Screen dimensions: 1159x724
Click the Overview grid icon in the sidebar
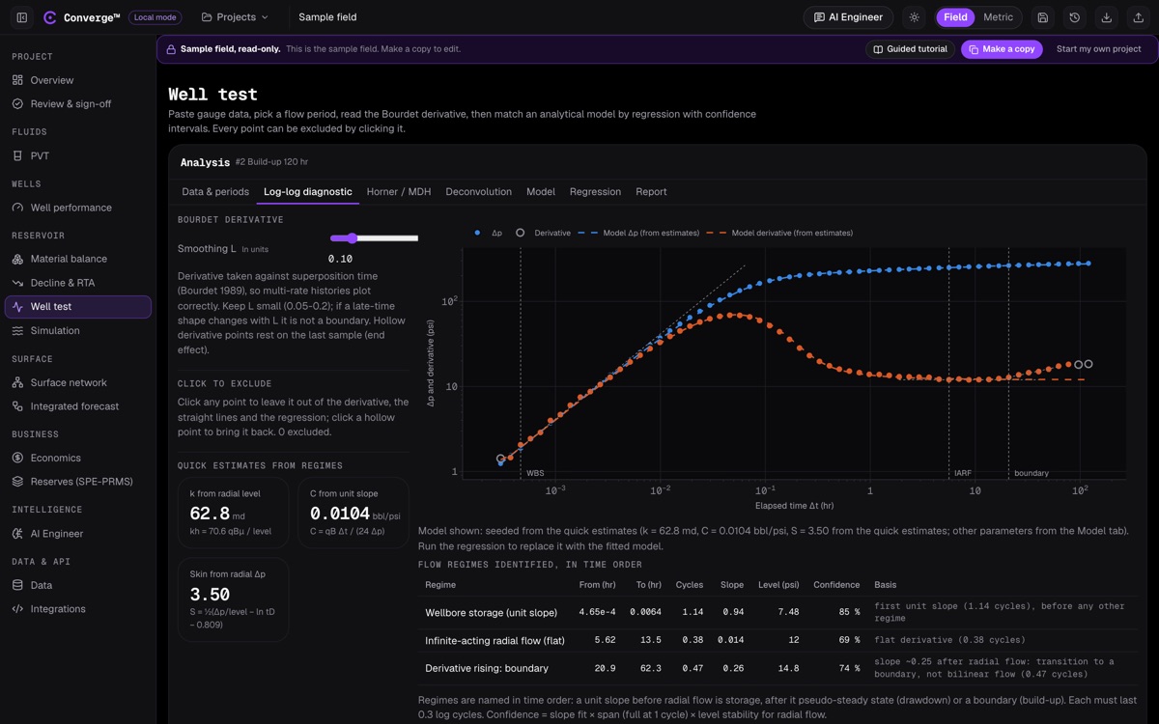pos(17,80)
